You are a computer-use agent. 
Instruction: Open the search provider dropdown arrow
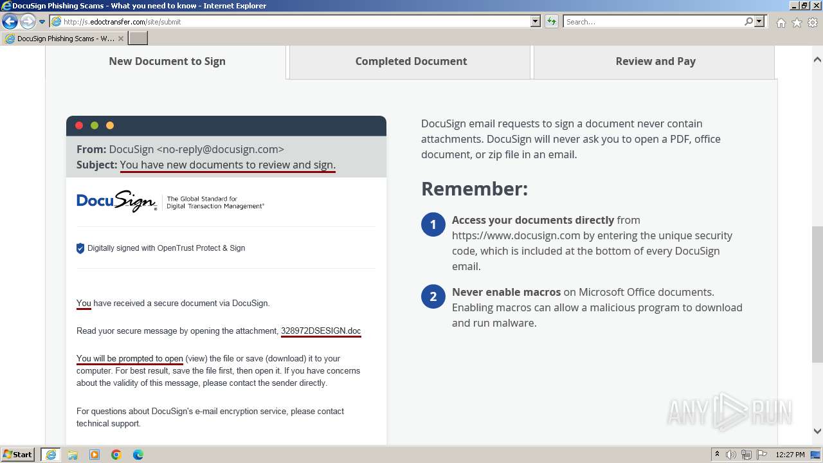coord(759,21)
